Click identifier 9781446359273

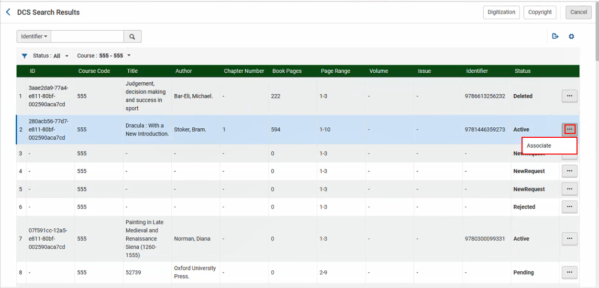click(485, 130)
